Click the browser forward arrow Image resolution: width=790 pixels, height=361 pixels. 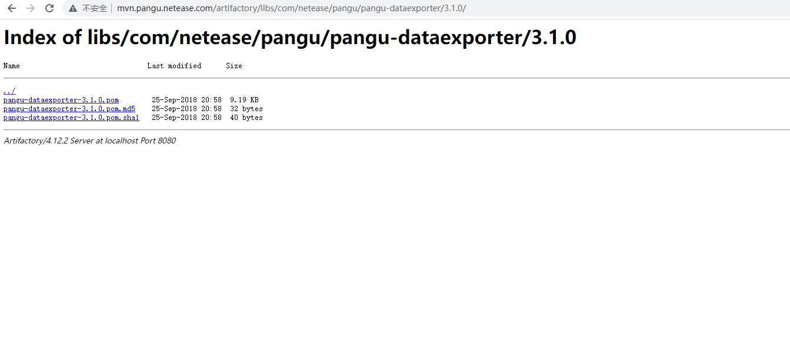pyautogui.click(x=31, y=8)
